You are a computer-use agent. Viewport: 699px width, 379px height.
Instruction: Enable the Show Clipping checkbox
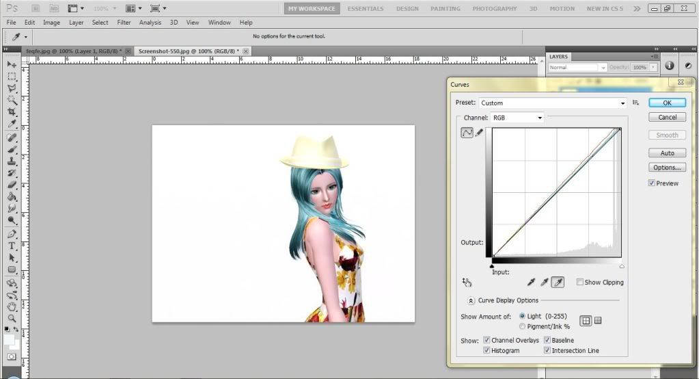[579, 282]
